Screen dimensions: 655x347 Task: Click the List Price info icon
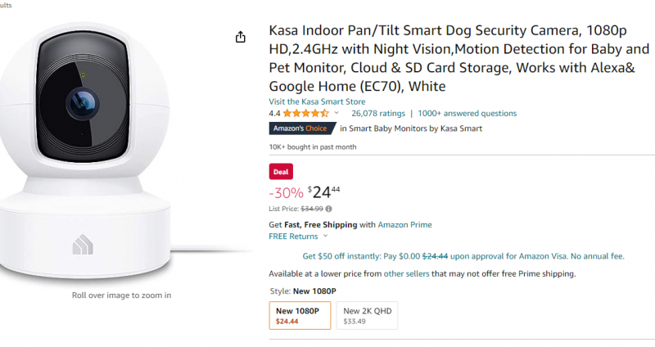tap(328, 209)
